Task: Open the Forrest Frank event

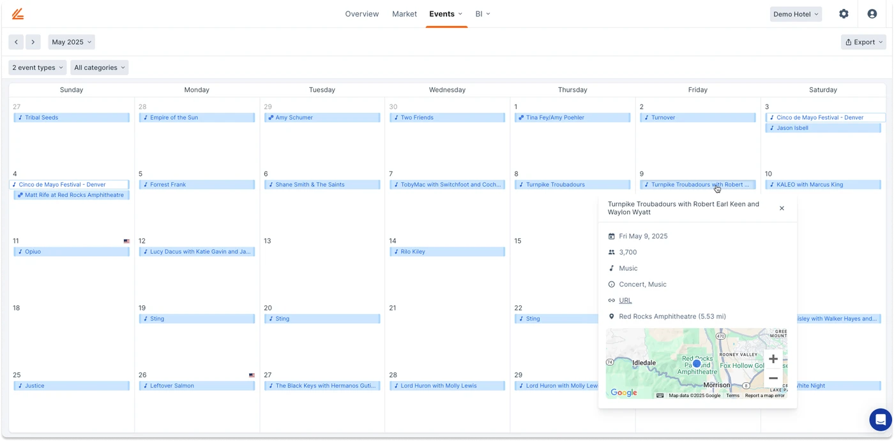Action: tap(197, 185)
